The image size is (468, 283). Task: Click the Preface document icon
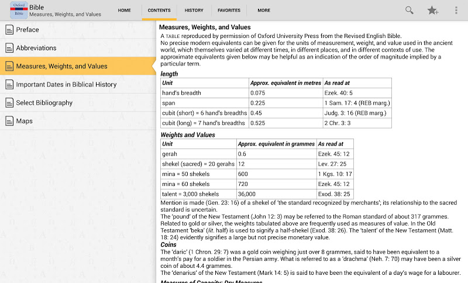point(9,30)
